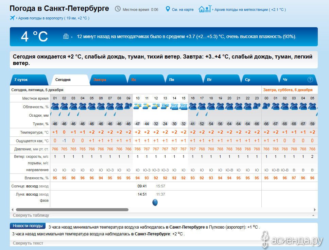
Task: Click the airplane icon for airport archive
Action: [13, 18]
